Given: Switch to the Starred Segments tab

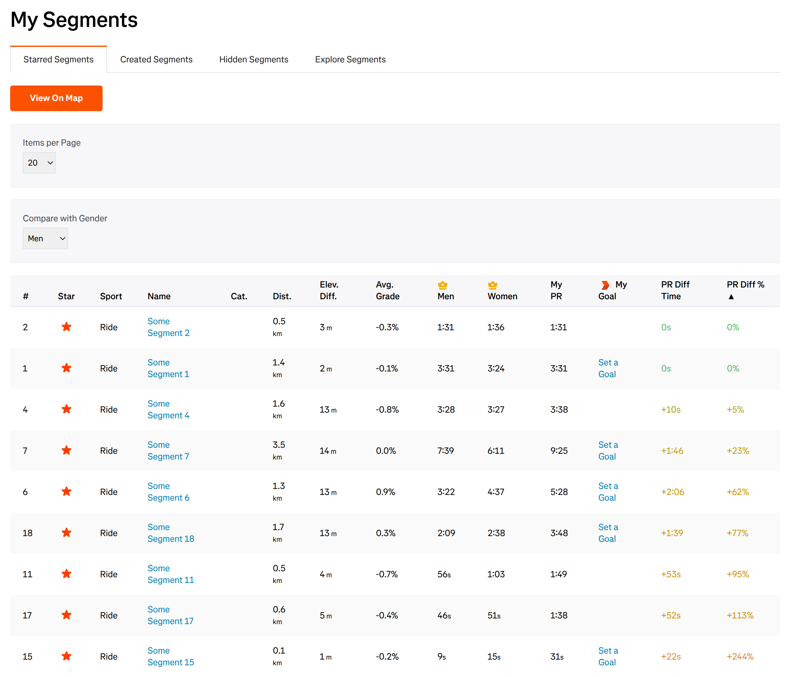Looking at the screenshot, I should click(58, 60).
